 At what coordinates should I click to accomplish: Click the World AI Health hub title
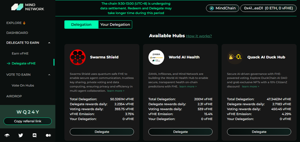click(x=184, y=57)
